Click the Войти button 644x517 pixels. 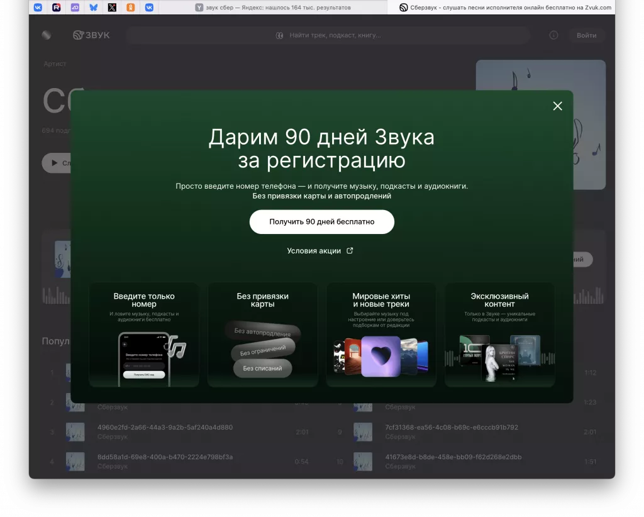[x=586, y=35]
